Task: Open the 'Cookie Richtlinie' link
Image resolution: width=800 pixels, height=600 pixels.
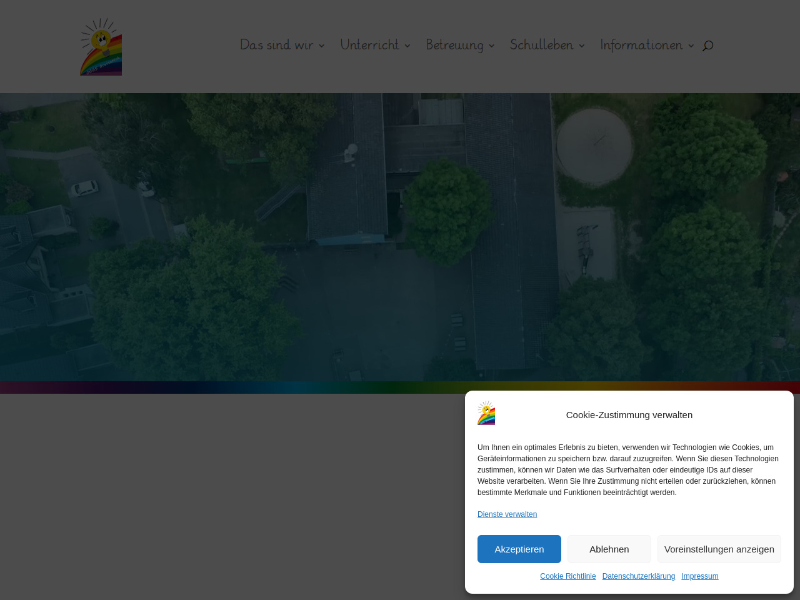Action: click(567, 576)
